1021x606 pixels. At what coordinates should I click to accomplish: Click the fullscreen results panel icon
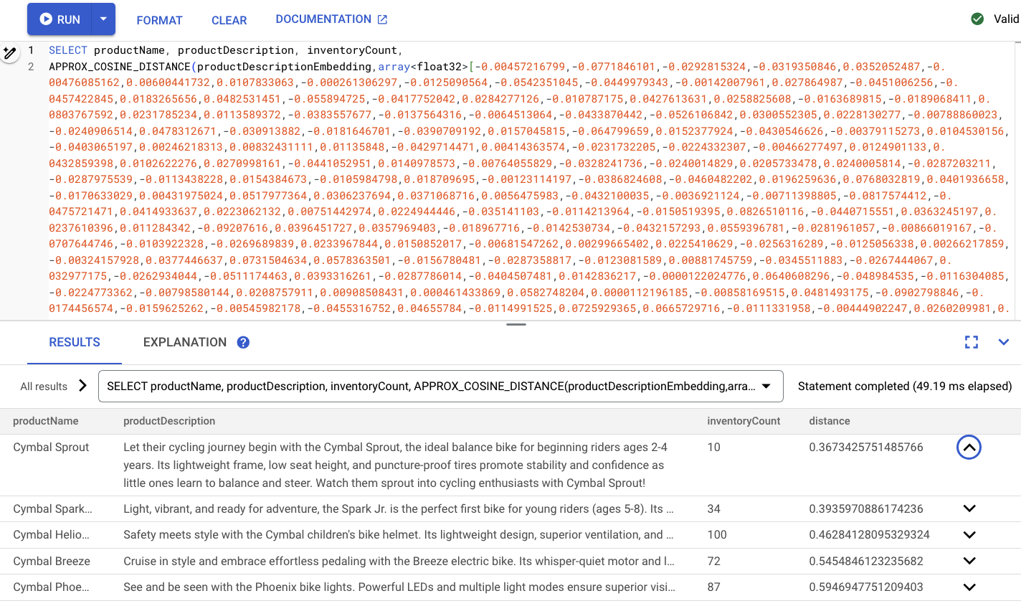pyautogui.click(x=972, y=342)
